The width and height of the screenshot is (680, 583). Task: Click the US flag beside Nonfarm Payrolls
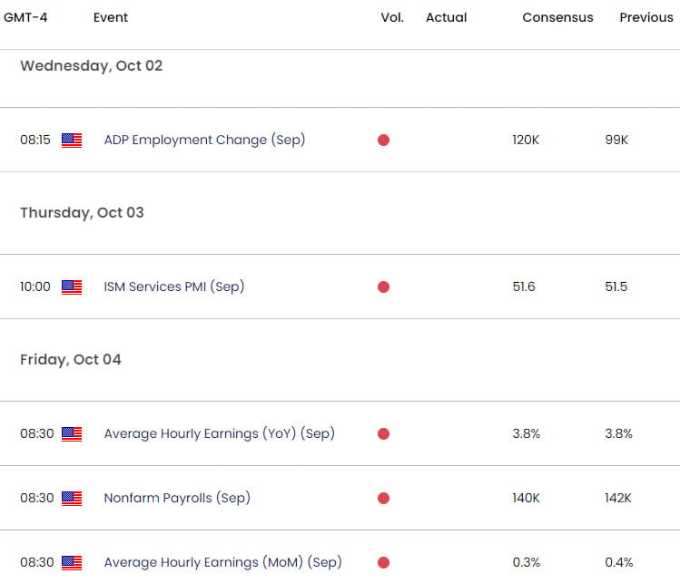click(72, 499)
